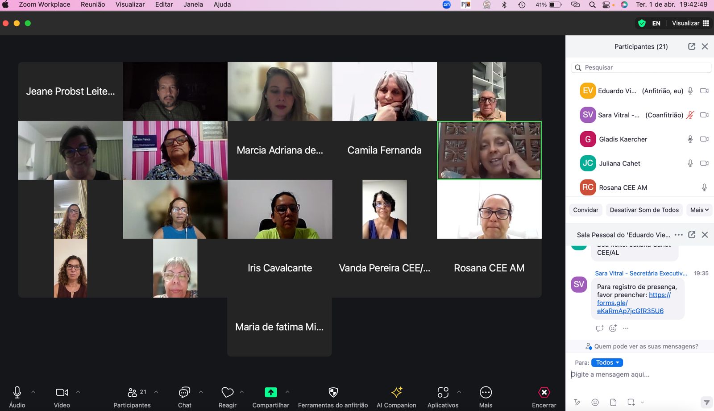
Task: Expand the Mais dropdown in participants panel
Action: tap(699, 210)
